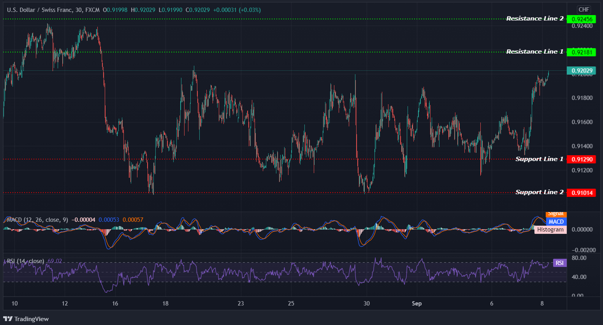Click the +0.00031 (+0.03%) change value
This screenshot has height=325, width=603.
(237, 10)
